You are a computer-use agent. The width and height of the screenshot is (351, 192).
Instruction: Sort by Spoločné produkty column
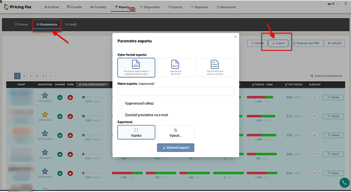pyautogui.click(x=93, y=84)
